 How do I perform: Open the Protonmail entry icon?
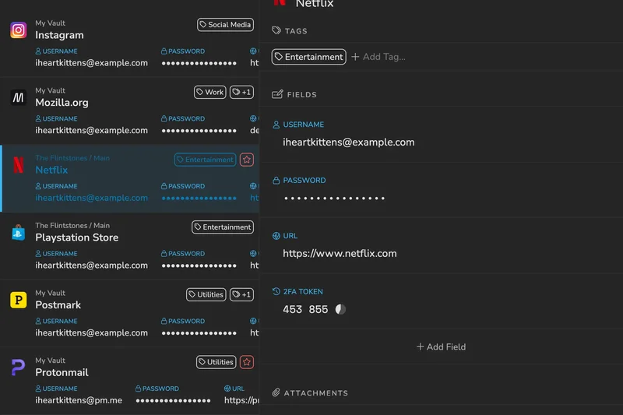point(18,367)
